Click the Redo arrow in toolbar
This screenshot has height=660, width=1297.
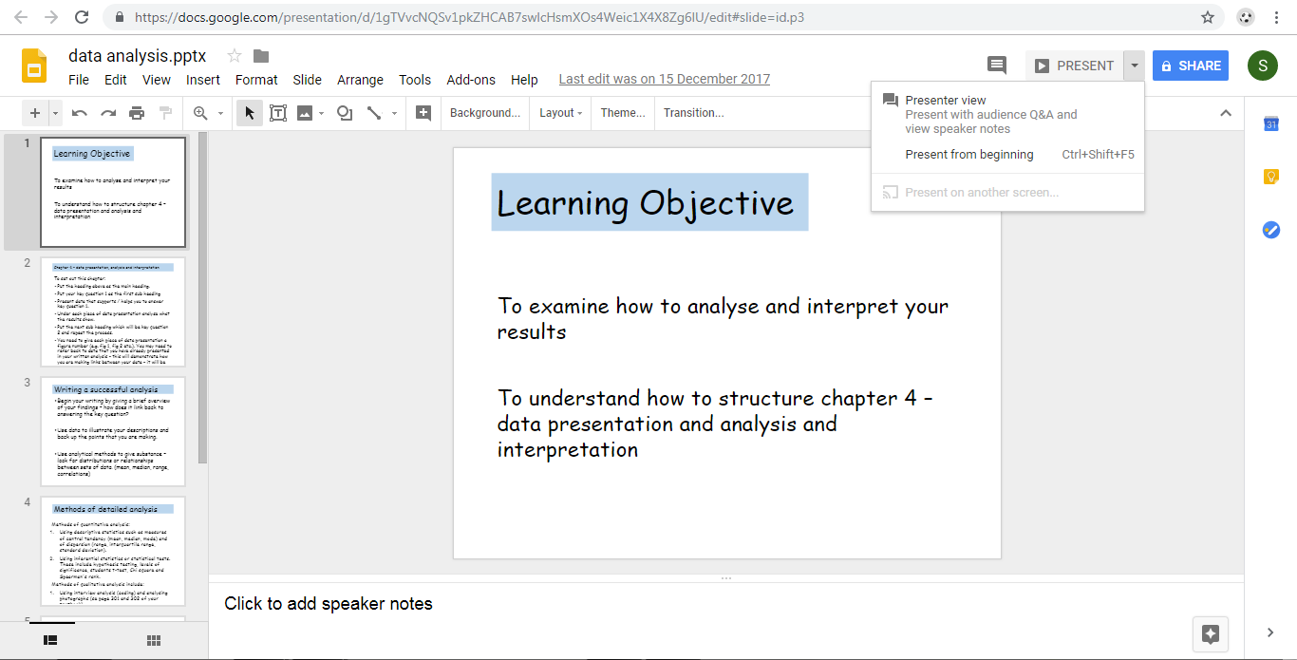[x=108, y=113]
